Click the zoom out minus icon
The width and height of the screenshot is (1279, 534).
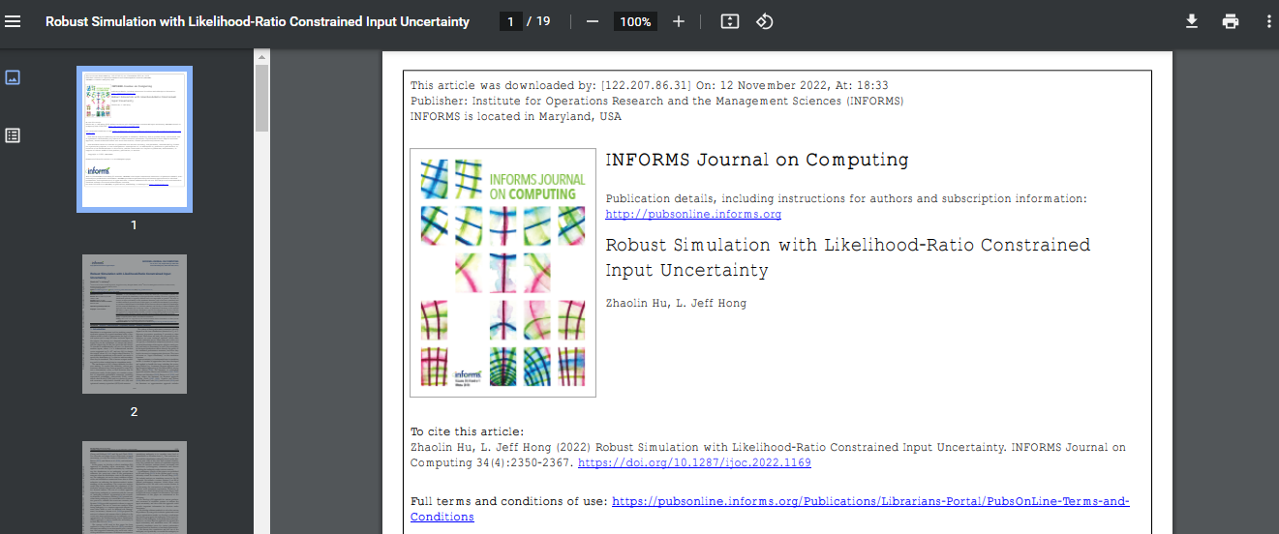click(593, 21)
